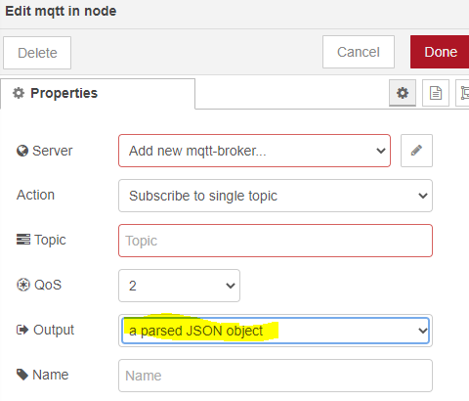Image resolution: width=469 pixels, height=401 pixels.
Task: Click the Done button
Action: [441, 52]
